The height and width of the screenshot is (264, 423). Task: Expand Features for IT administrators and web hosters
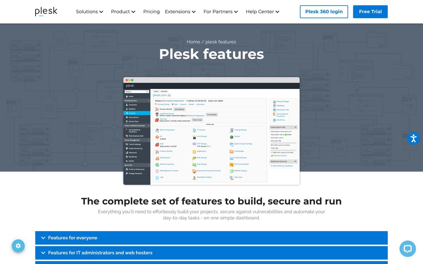(211, 253)
